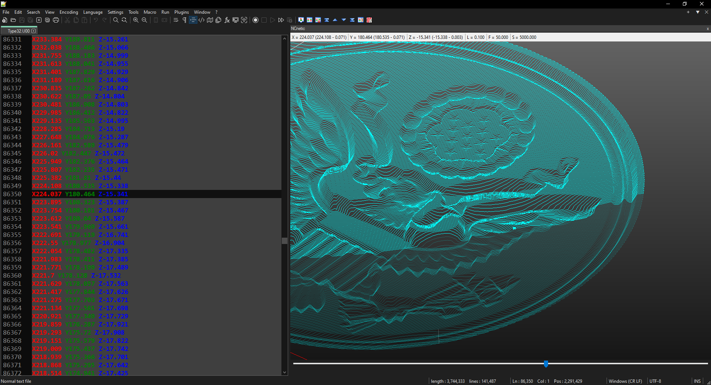Viewport: 711px width, 385px height.
Task: Jump to the first difference icon
Action: (327, 20)
